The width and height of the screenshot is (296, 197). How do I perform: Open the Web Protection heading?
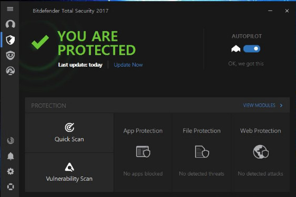[x=260, y=131]
